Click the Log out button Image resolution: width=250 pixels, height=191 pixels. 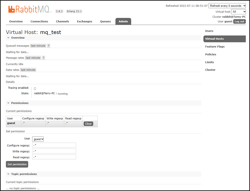pos(239,21)
